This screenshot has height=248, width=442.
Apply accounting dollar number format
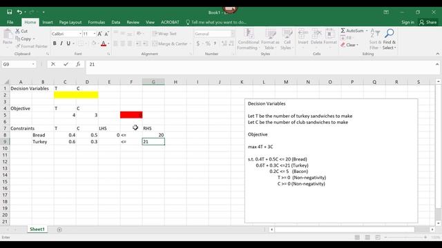198,43
